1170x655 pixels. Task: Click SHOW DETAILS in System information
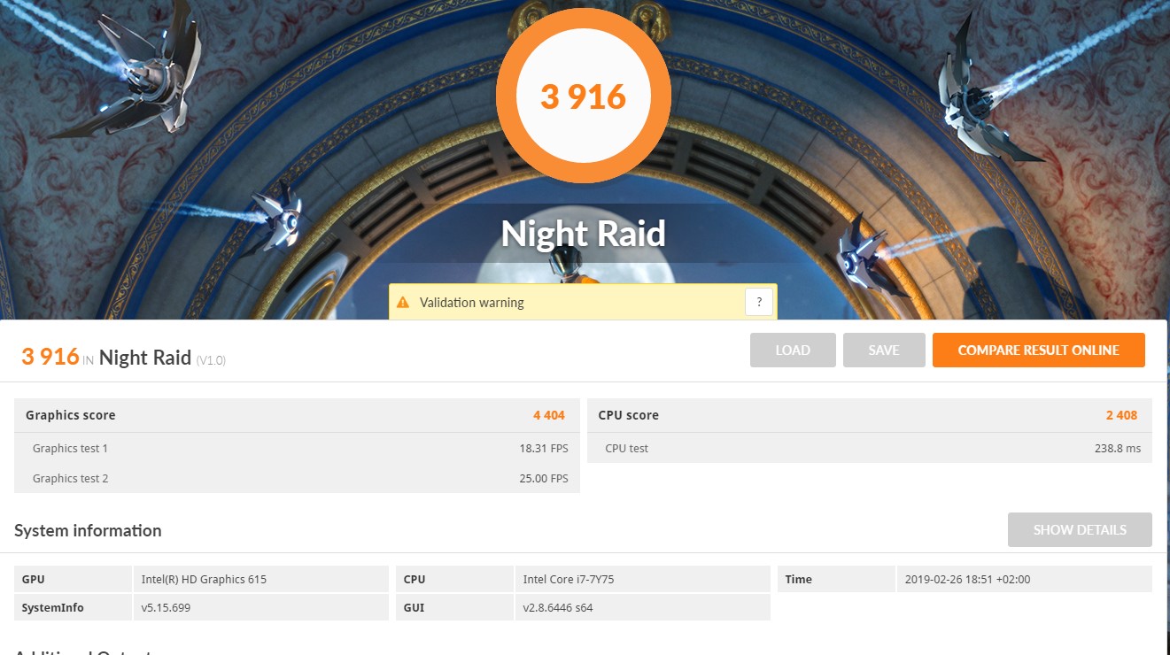click(1080, 529)
